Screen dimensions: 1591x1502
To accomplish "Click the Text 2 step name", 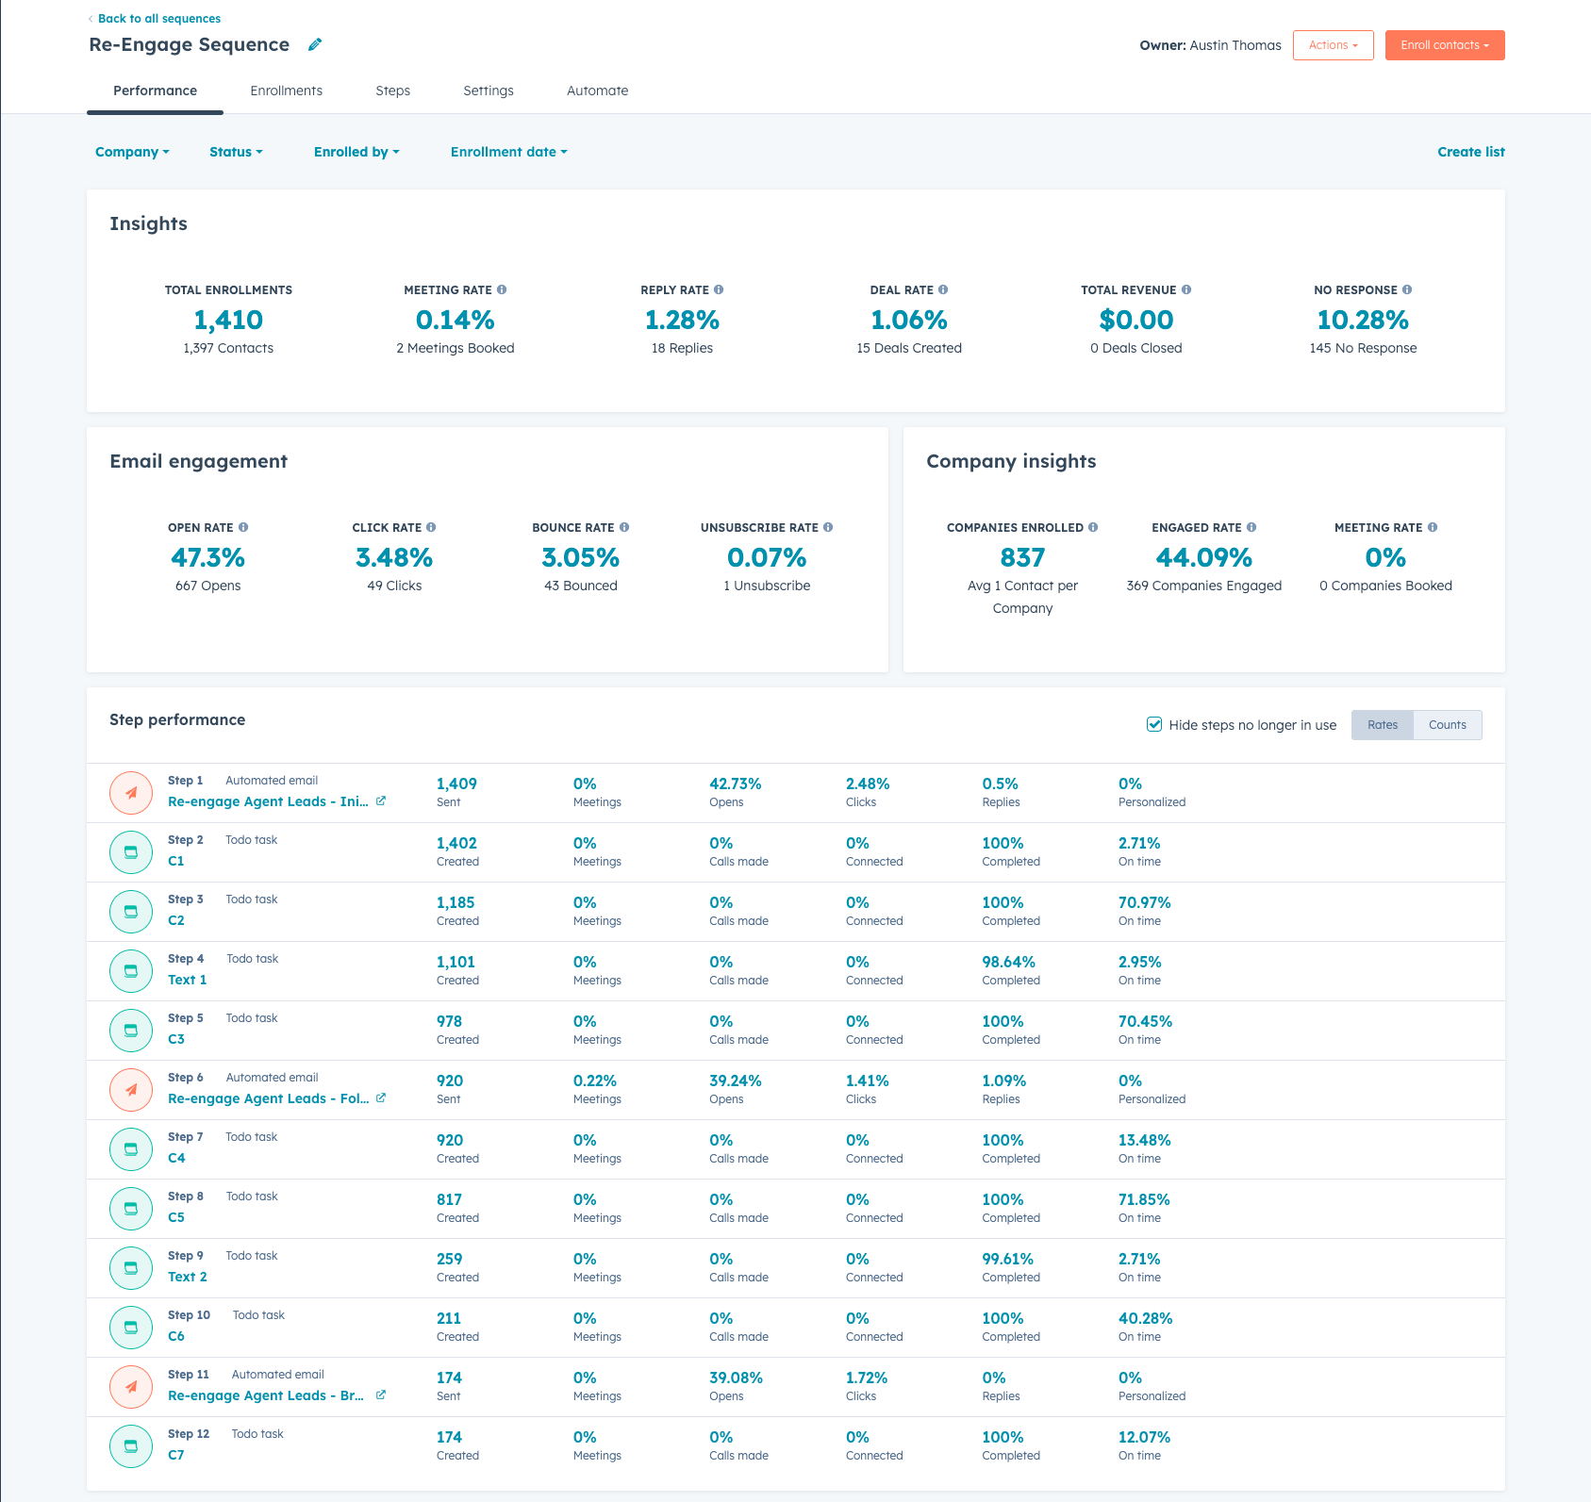I will coord(187,1277).
